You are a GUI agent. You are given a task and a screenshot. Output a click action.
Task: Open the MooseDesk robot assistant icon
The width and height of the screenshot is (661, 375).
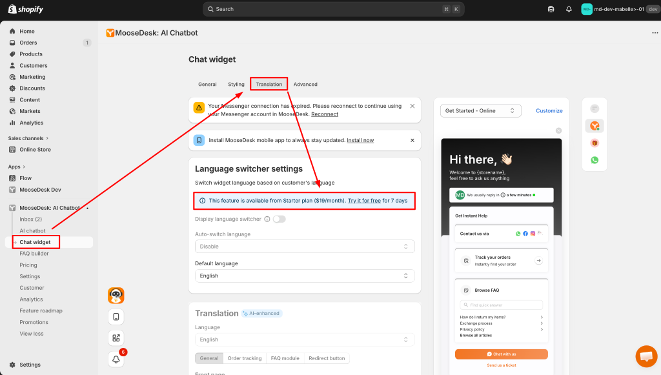point(116,296)
